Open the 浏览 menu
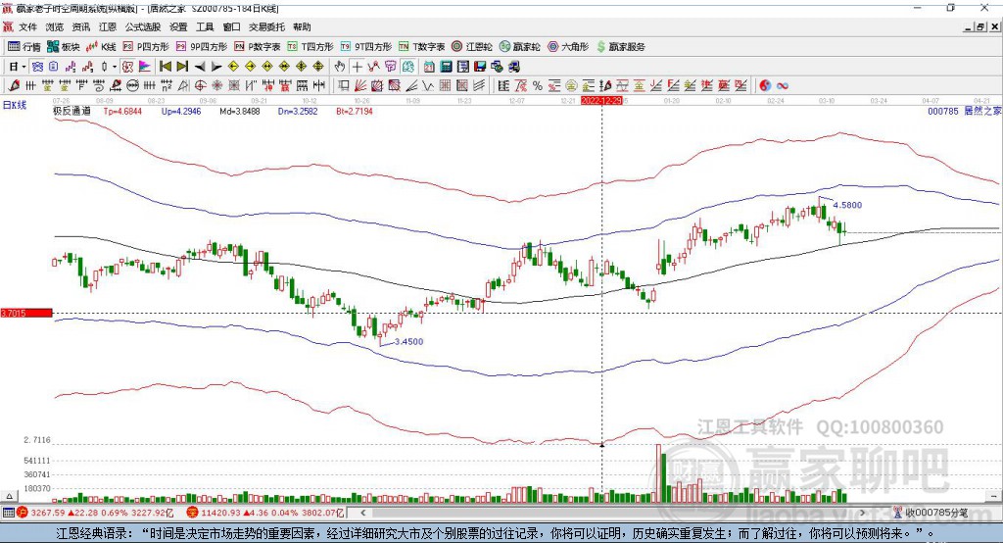1003x543 pixels. click(55, 26)
